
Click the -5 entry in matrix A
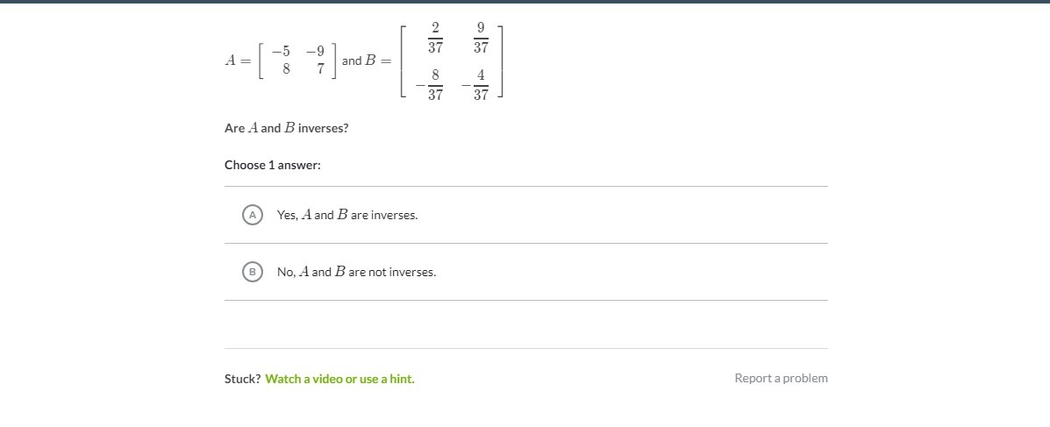pos(282,52)
